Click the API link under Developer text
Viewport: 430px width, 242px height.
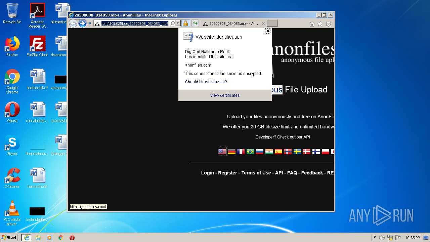point(307,137)
